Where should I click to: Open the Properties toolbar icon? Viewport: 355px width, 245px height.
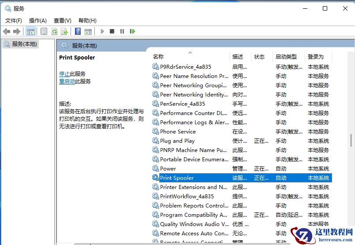click(x=44, y=31)
